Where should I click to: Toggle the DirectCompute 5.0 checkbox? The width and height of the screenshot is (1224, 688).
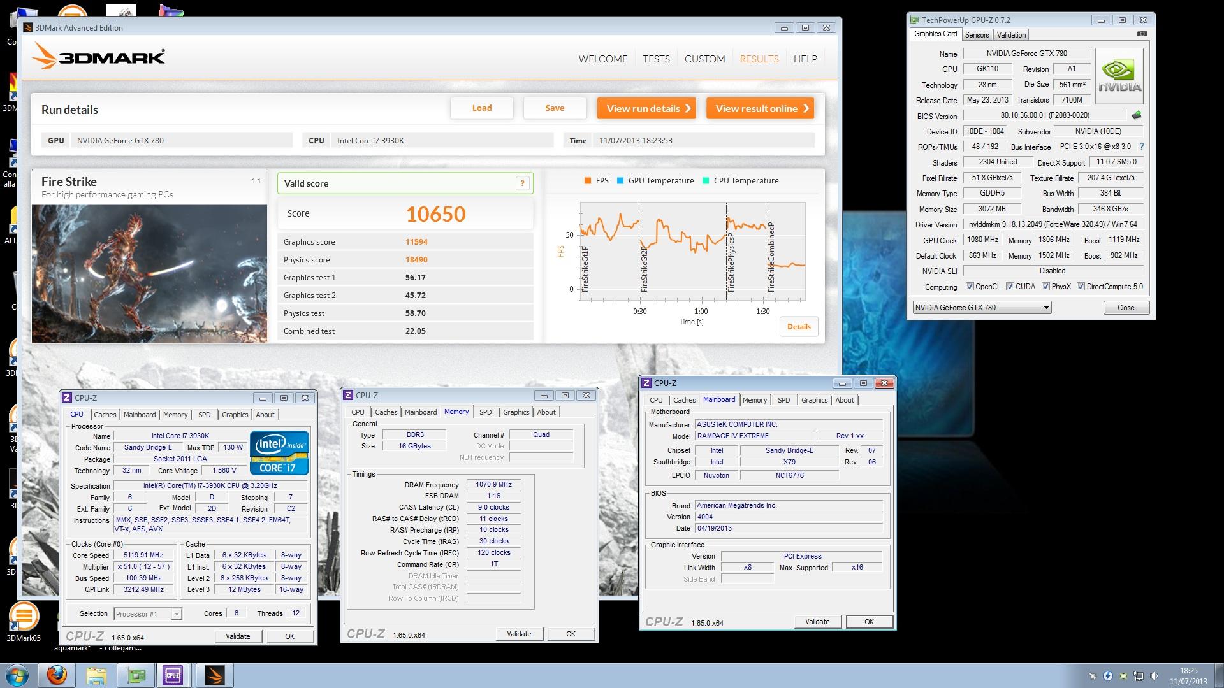coord(1081,287)
